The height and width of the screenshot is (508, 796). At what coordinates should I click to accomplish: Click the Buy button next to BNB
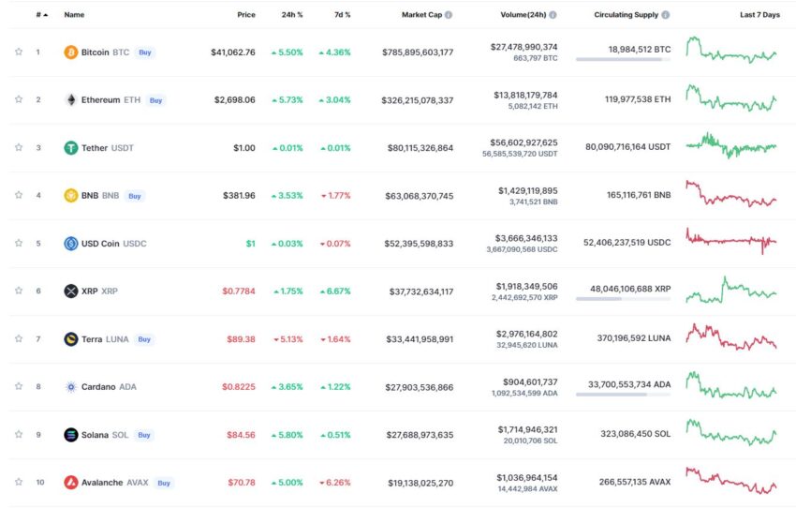click(x=135, y=196)
